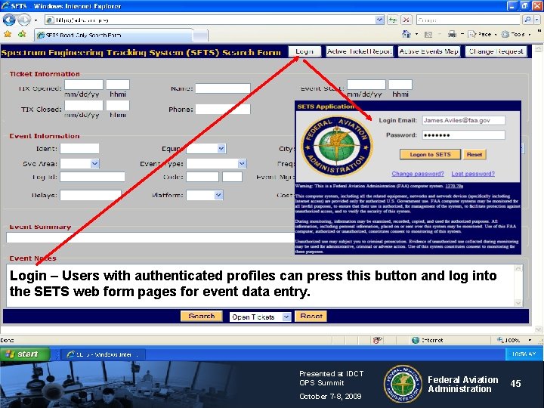
Task: Click the IE Back navigation arrow
Action: [x=8, y=20]
